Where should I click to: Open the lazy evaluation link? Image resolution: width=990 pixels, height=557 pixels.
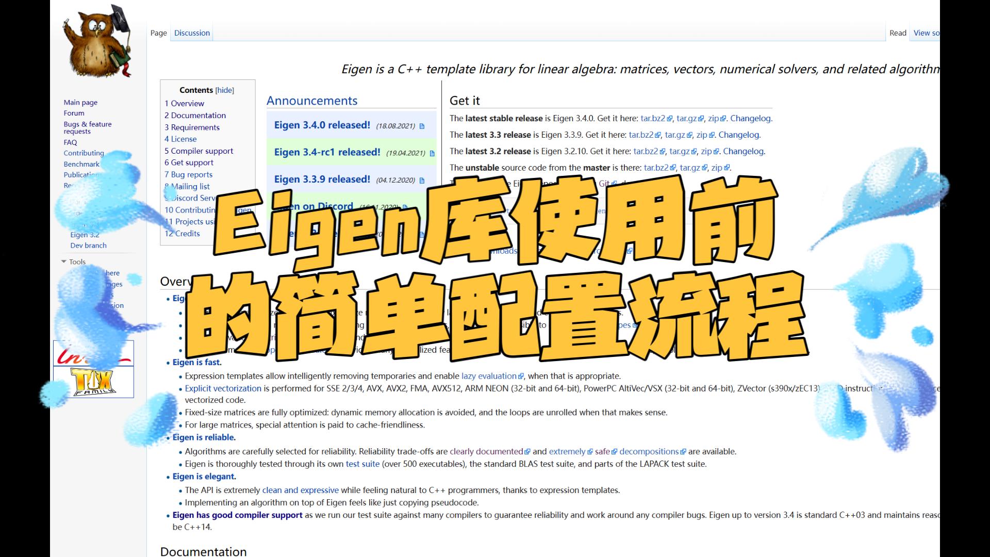492,376
